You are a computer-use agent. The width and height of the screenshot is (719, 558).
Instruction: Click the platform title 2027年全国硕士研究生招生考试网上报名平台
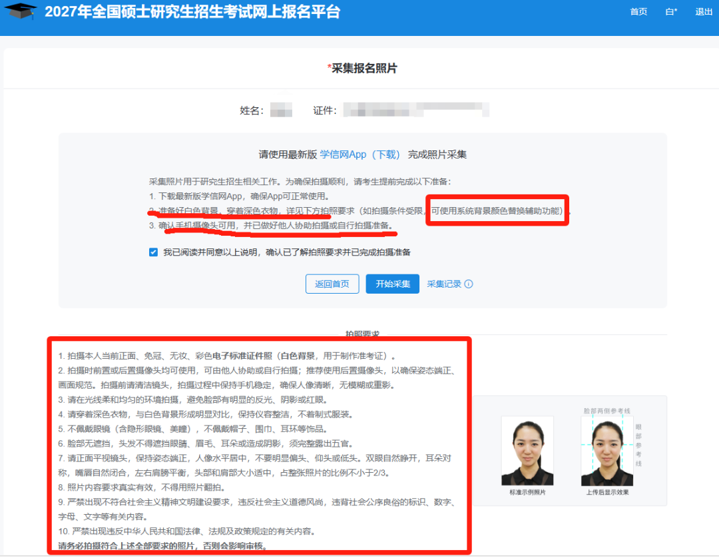point(192,12)
